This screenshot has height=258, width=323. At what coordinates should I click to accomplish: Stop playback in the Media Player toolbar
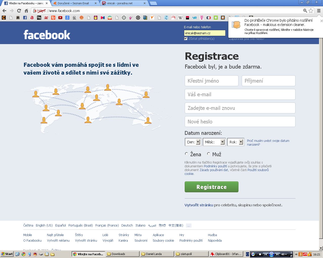coord(260,254)
